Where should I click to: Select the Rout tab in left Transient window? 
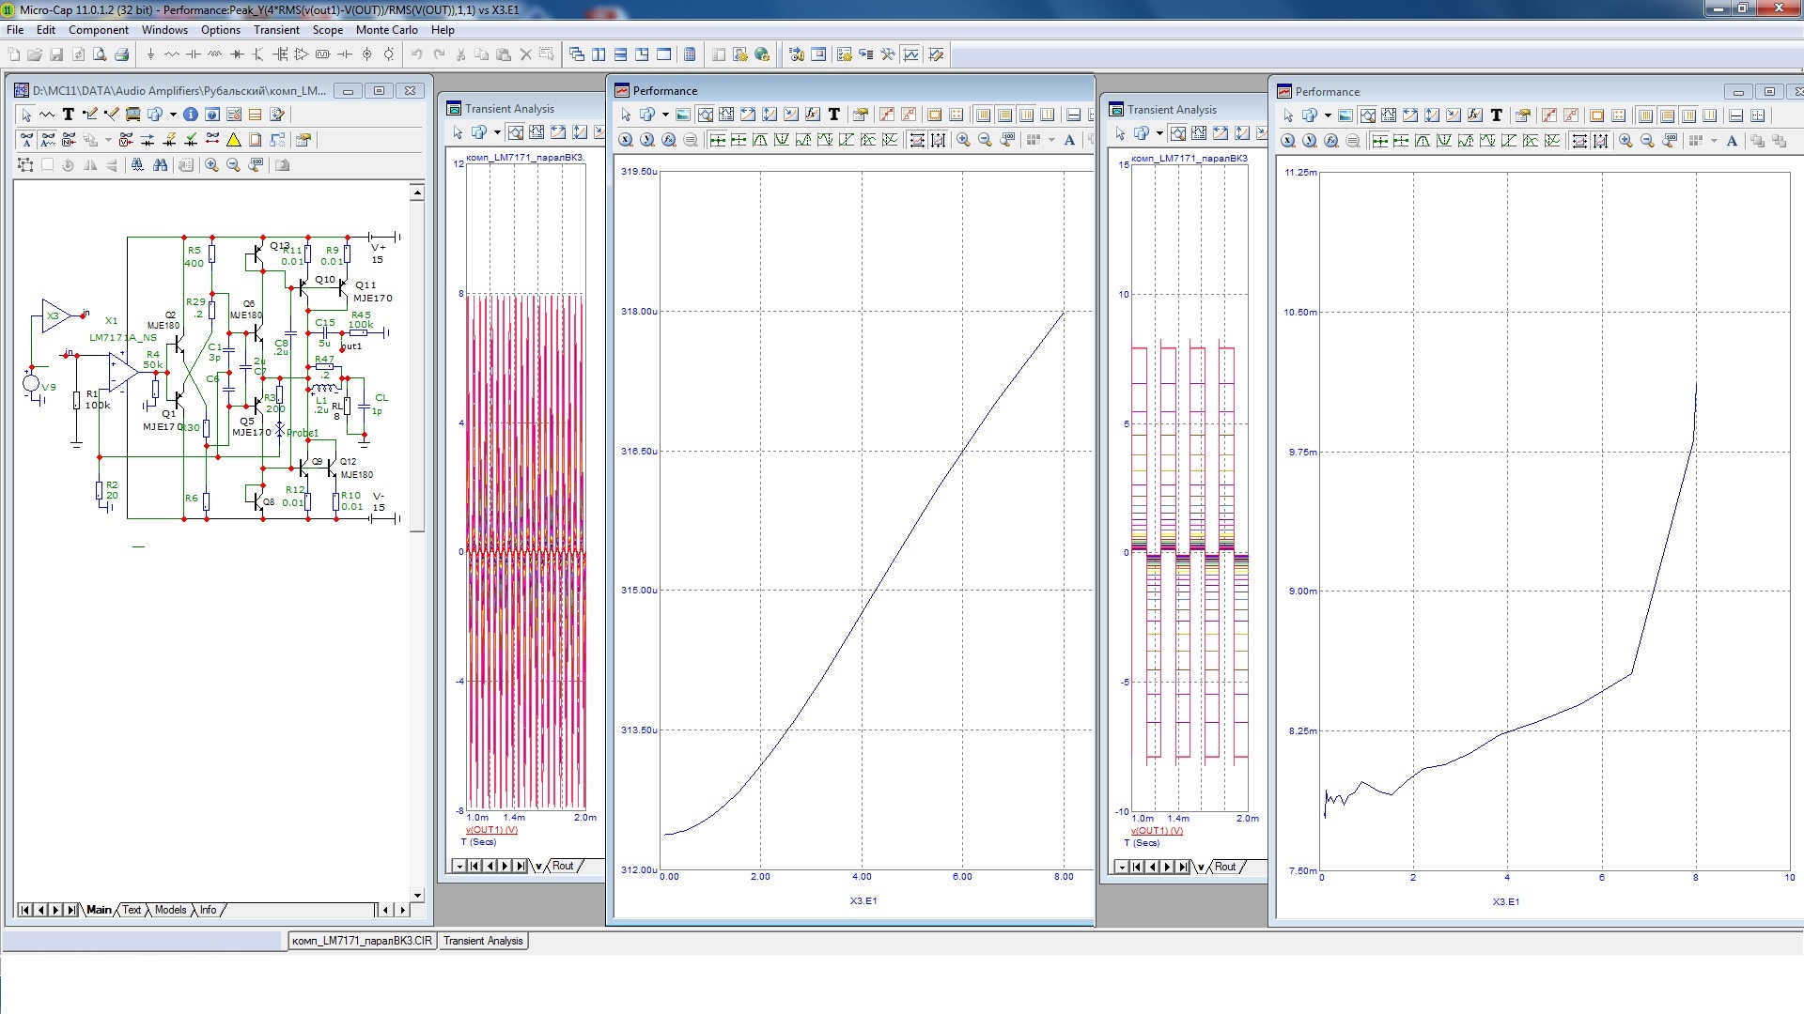tap(563, 866)
